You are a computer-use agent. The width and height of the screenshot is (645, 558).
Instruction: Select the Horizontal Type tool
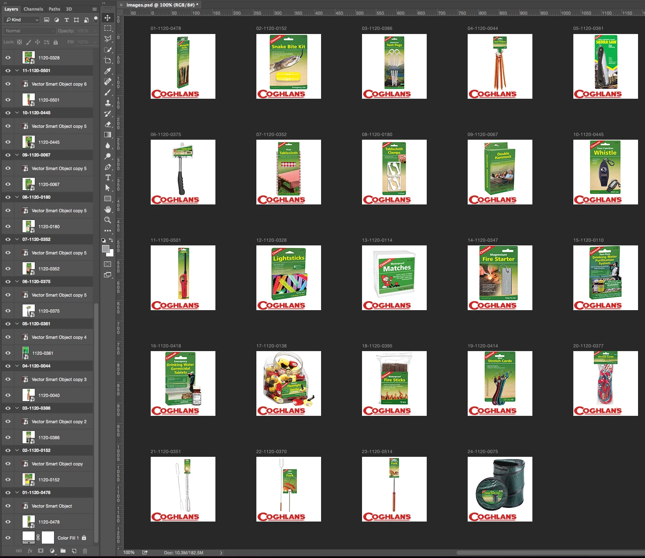click(x=108, y=177)
